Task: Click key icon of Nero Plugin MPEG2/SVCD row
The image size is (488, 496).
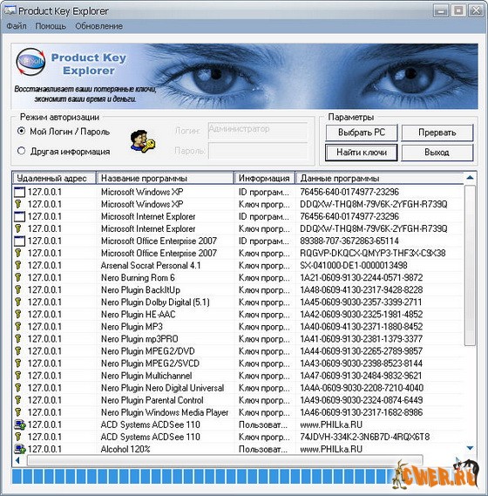Action: tap(18, 364)
